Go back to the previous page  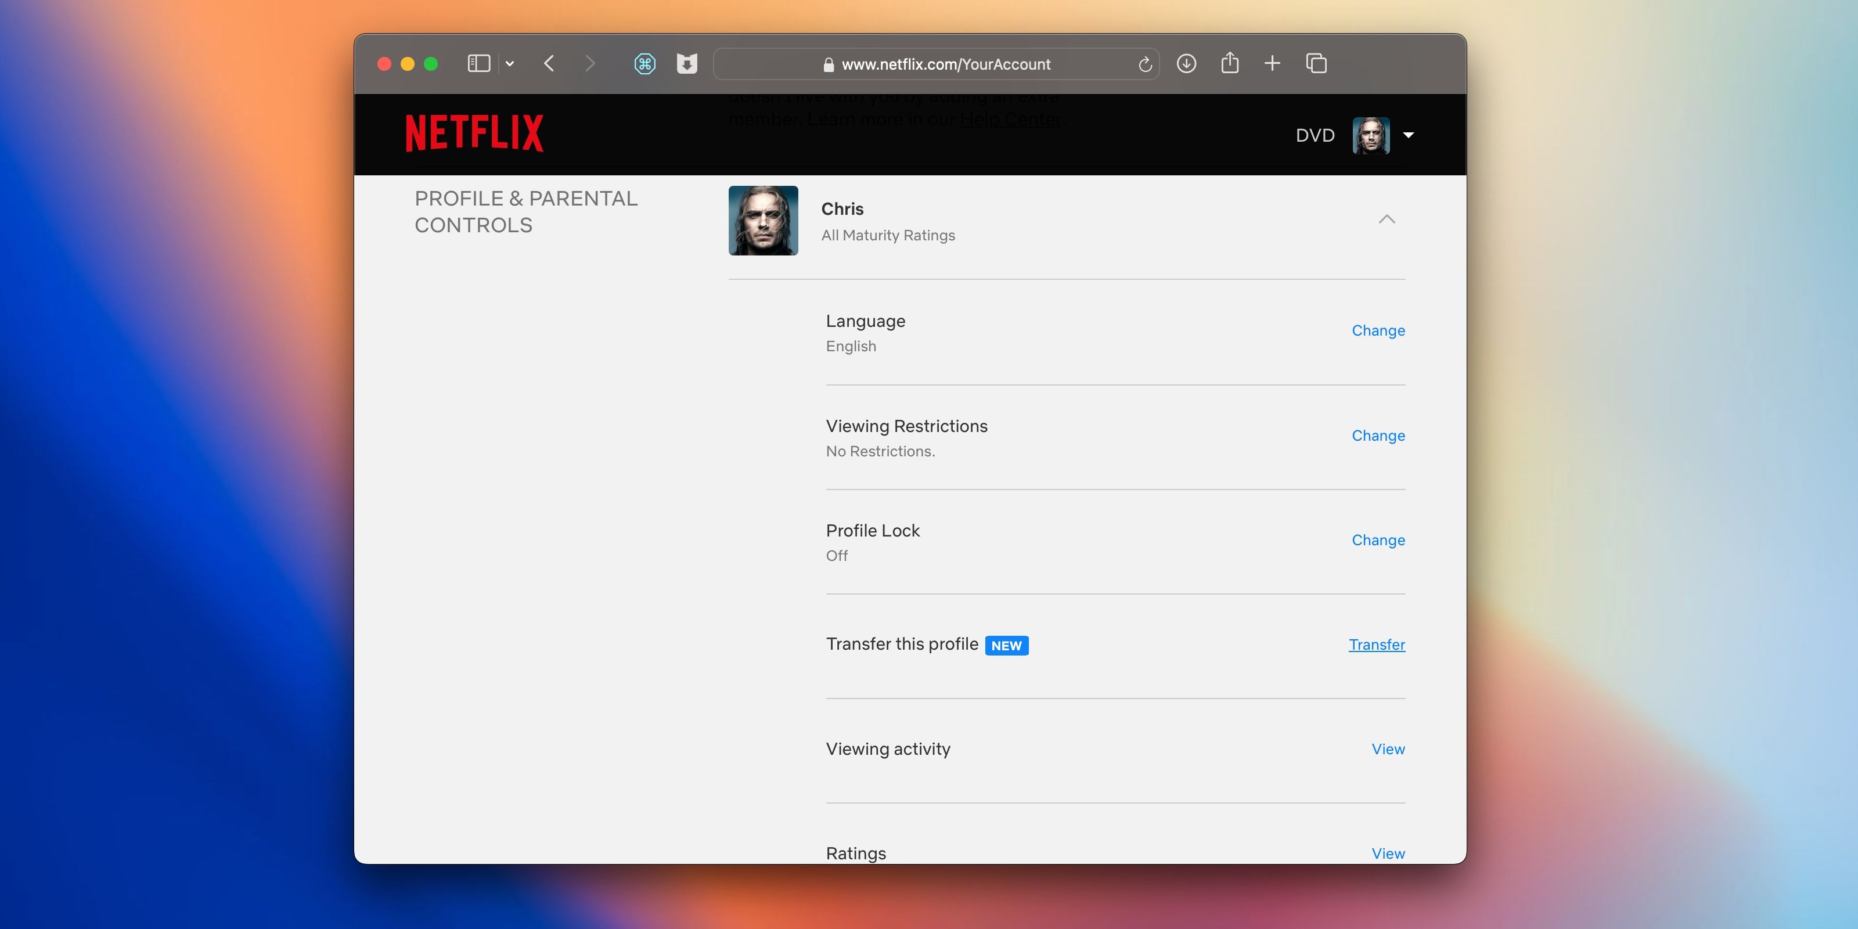click(549, 63)
